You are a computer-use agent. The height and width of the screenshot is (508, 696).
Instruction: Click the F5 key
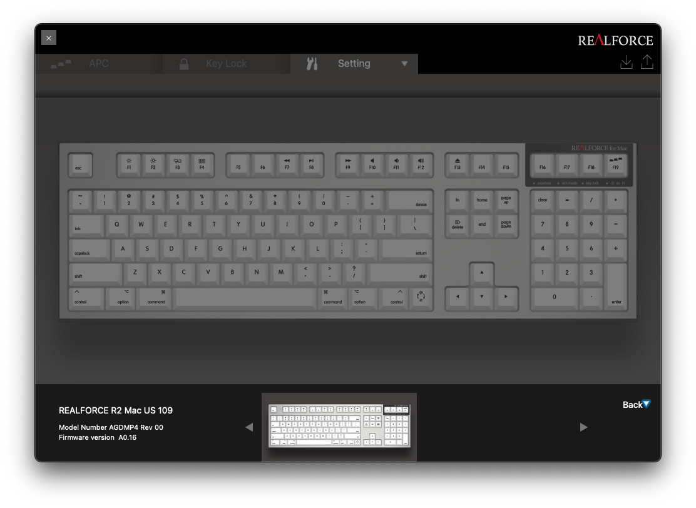click(238, 165)
